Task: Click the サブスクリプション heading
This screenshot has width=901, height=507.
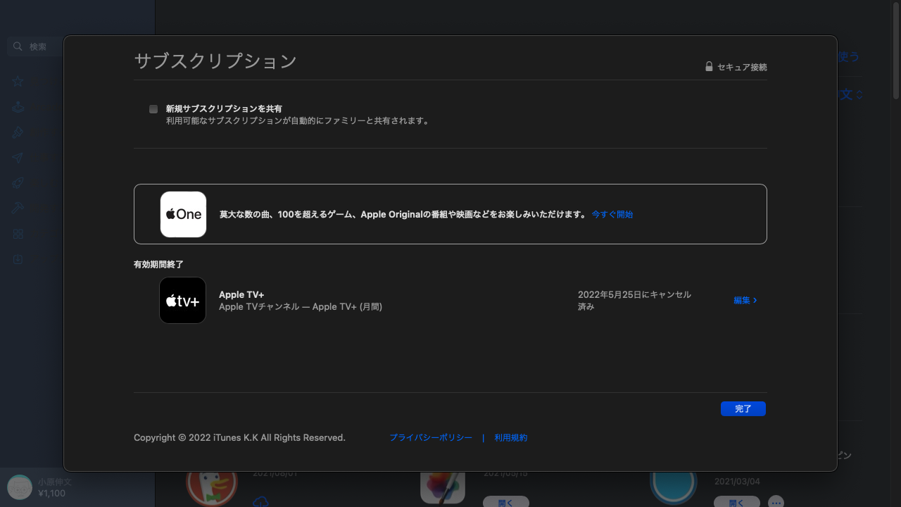Action: [215, 61]
